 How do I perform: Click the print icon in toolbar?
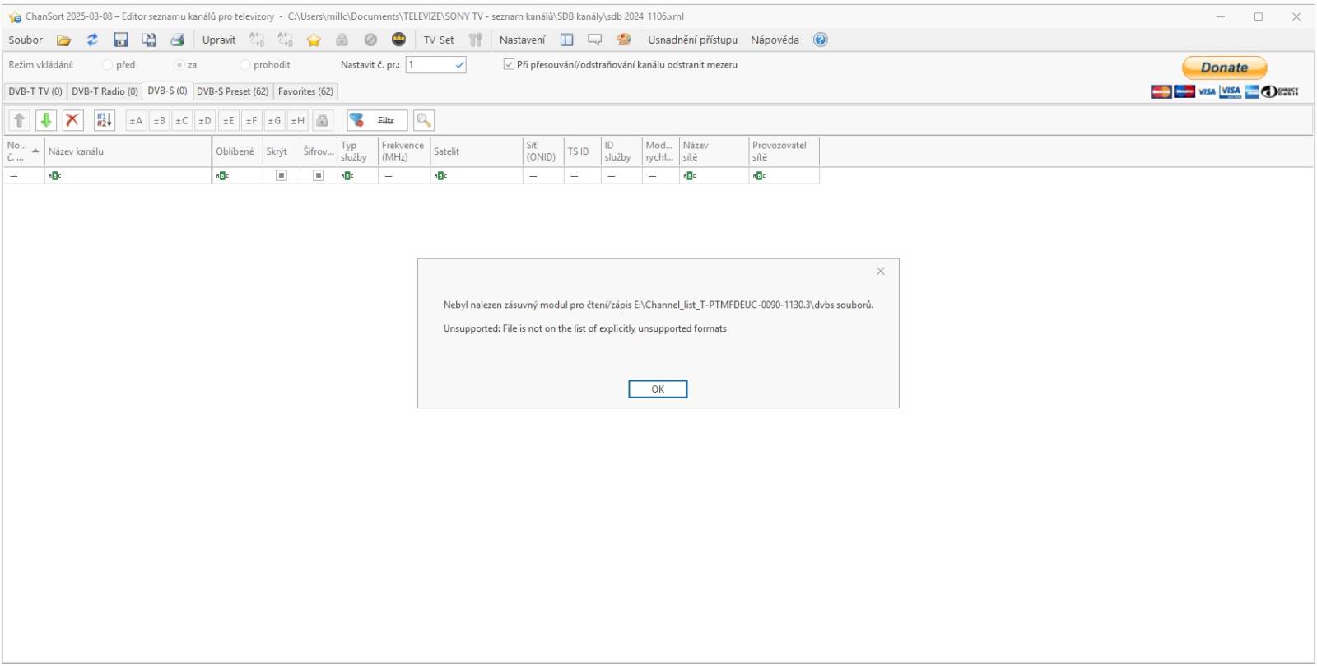[177, 40]
